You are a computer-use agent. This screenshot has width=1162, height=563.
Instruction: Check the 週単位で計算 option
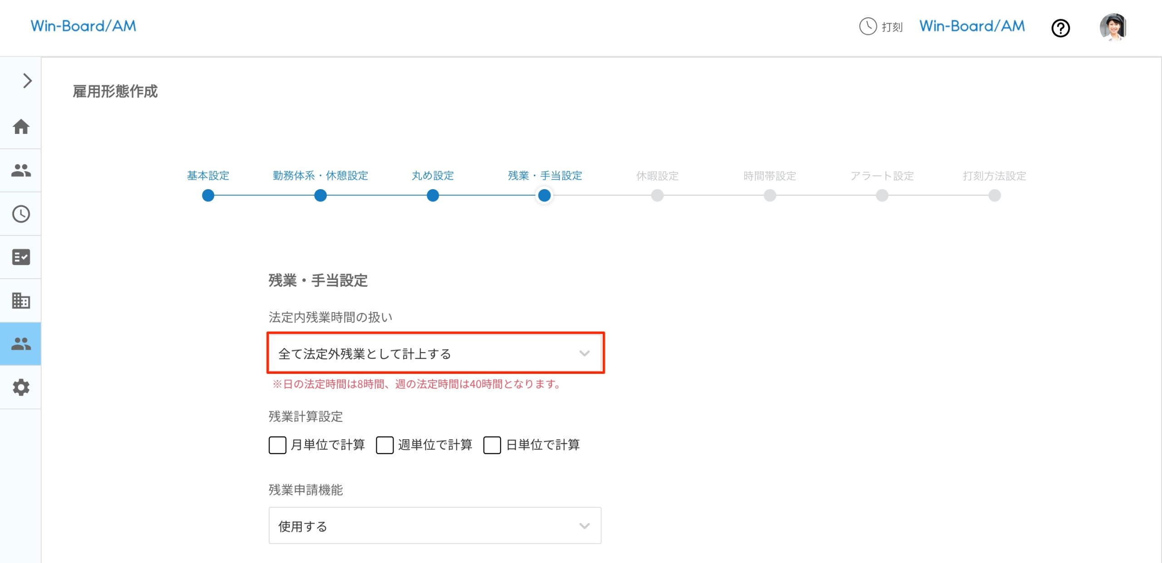click(x=384, y=446)
